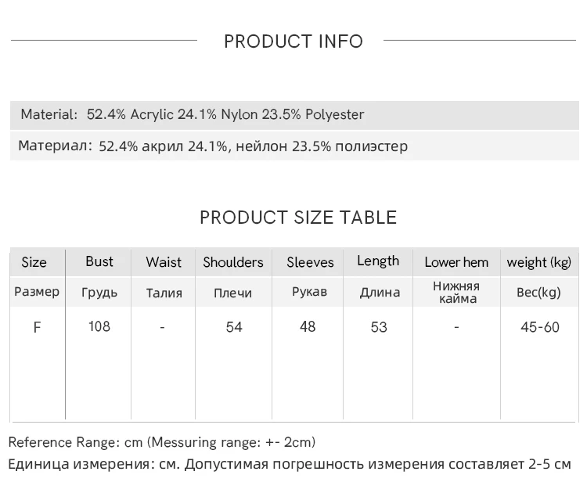Screen dimensions: 587x493
Task: Select the shoulders value 54
Action: [x=234, y=327]
